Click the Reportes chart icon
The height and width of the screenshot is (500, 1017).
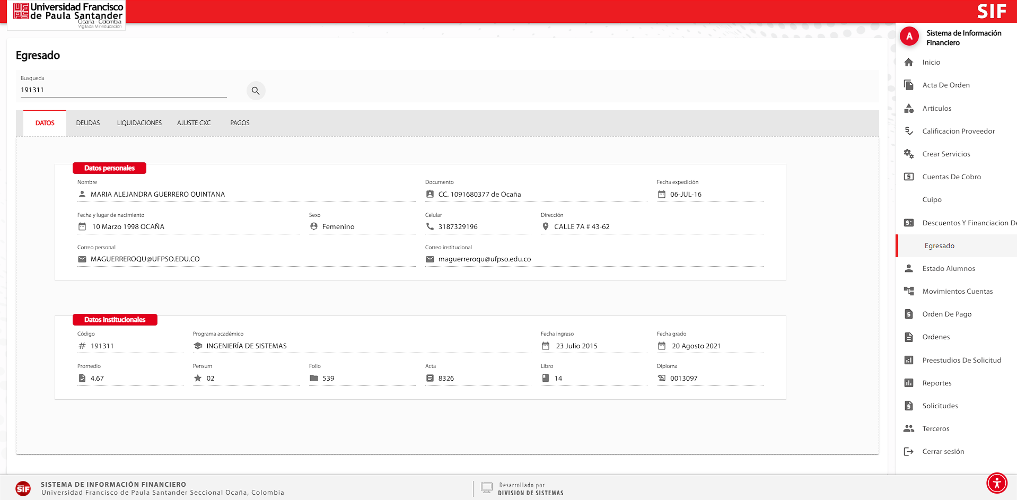(909, 383)
